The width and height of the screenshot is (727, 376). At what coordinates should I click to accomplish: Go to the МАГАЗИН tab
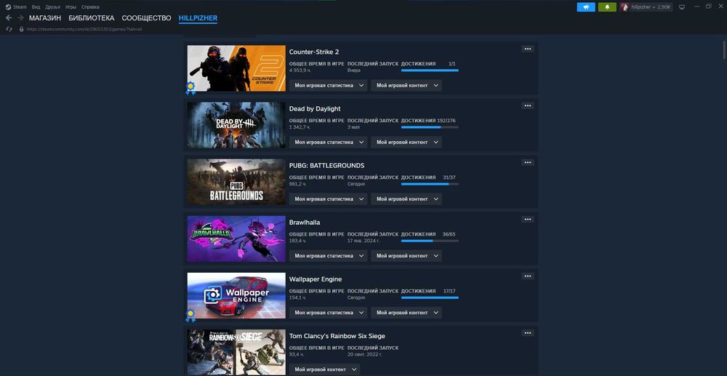coord(45,18)
